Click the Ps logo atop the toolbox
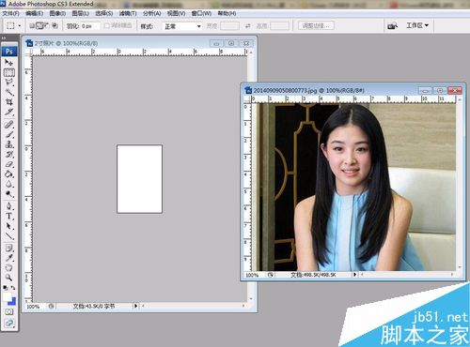Viewport: 470px width, 347px height. [9, 52]
